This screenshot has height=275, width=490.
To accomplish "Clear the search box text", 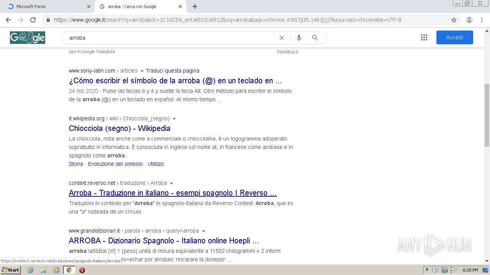I will [282, 38].
